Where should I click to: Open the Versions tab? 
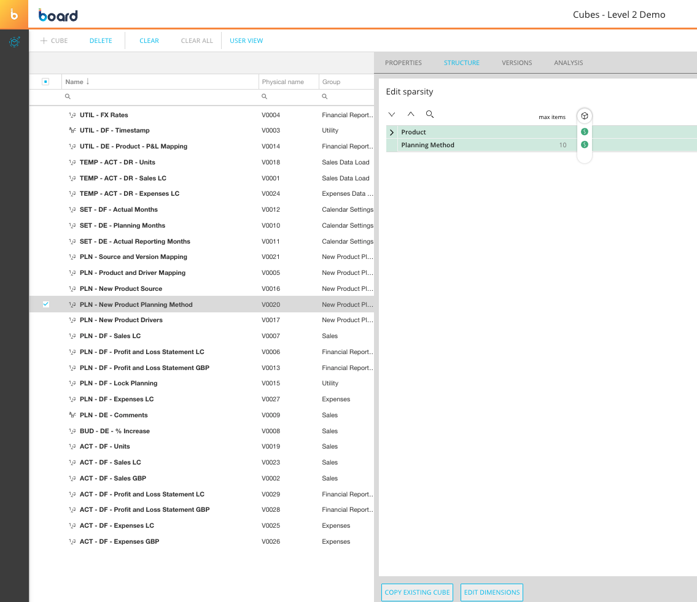click(x=516, y=63)
